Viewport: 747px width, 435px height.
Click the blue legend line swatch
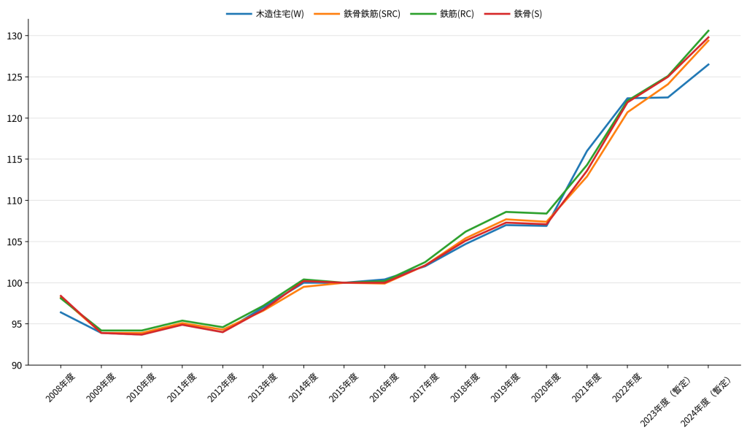coord(239,14)
